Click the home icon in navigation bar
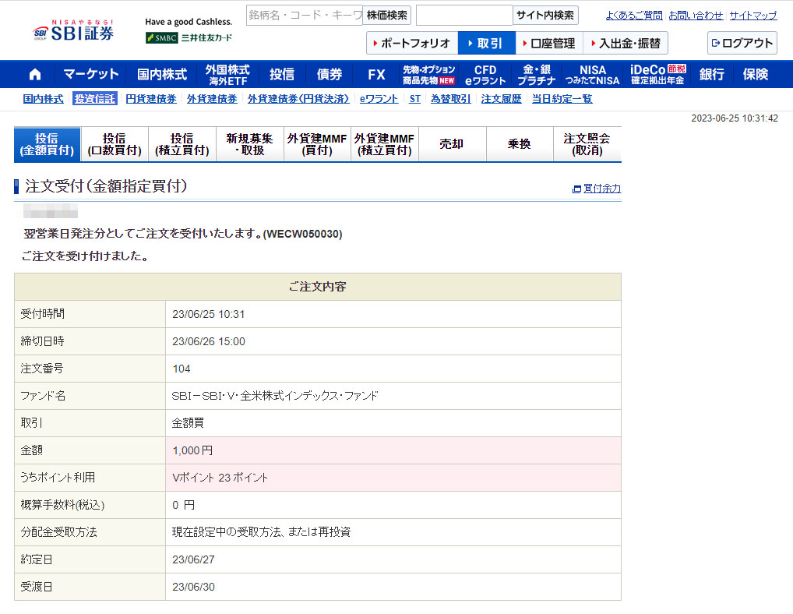Viewport: 793px width, 614px height. [x=34, y=74]
